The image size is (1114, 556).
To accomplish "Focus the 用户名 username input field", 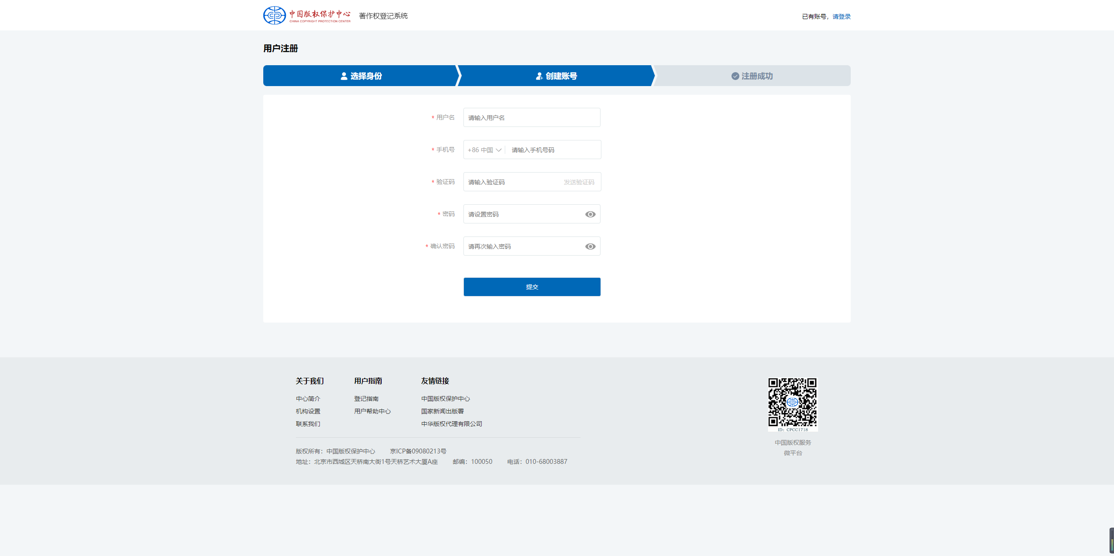I will point(531,118).
